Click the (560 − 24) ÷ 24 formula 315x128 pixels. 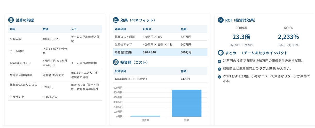click(288, 45)
